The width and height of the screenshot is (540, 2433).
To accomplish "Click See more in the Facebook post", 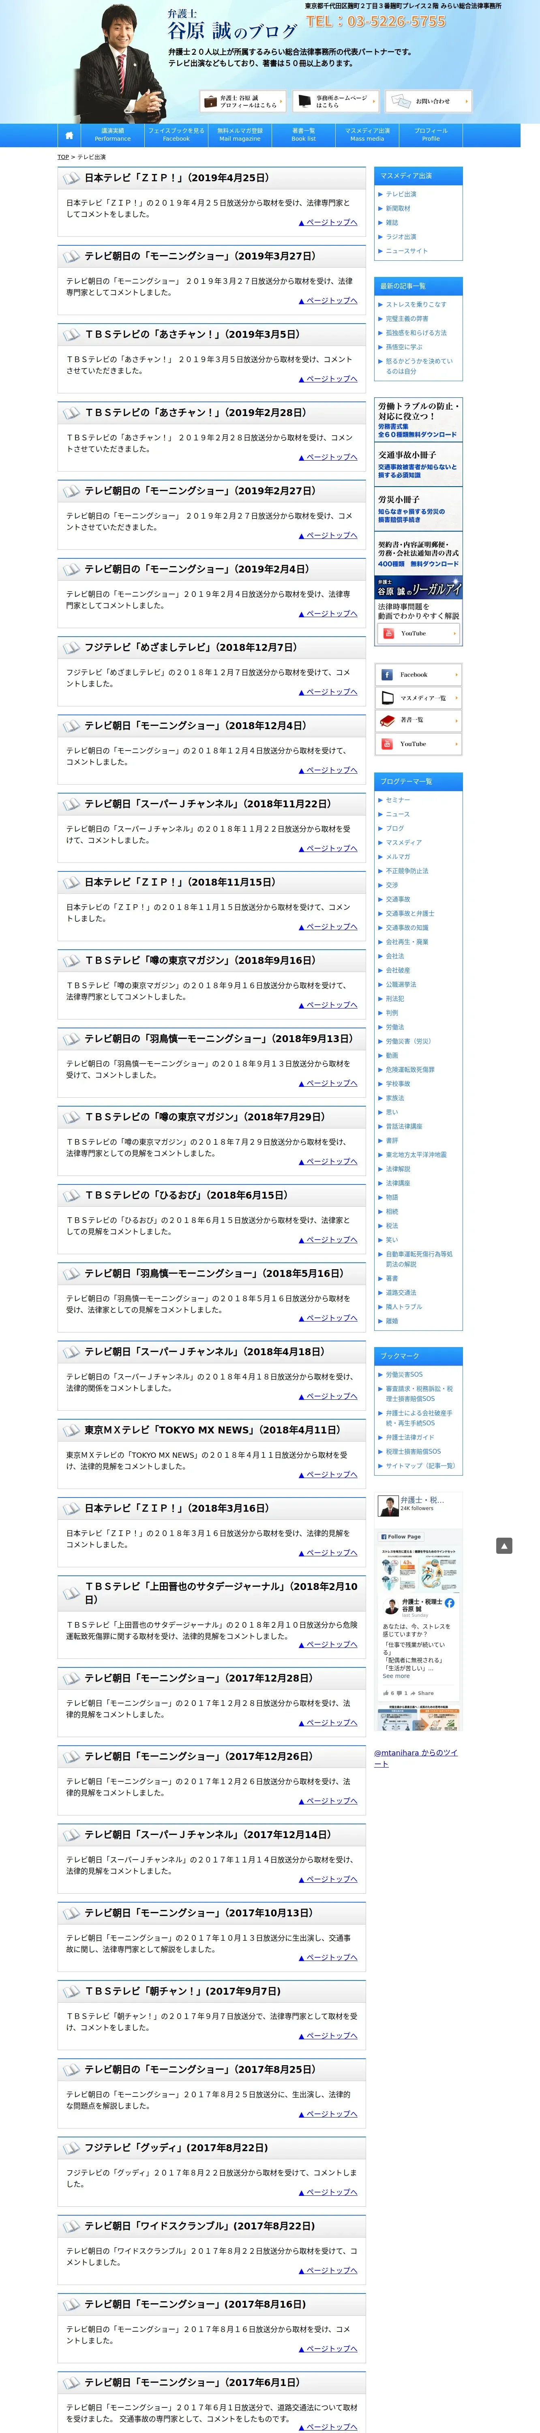I will coord(396,1676).
